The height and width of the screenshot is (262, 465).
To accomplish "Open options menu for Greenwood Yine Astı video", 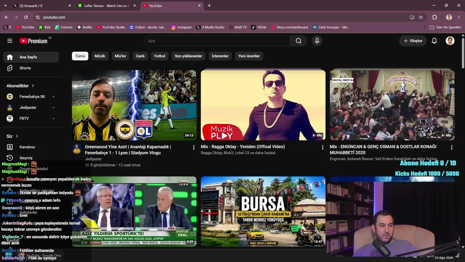I will click(x=194, y=147).
